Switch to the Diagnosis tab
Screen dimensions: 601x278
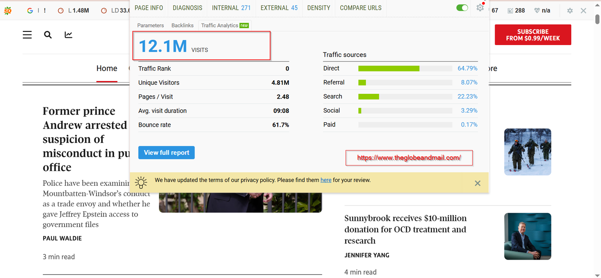(x=187, y=8)
